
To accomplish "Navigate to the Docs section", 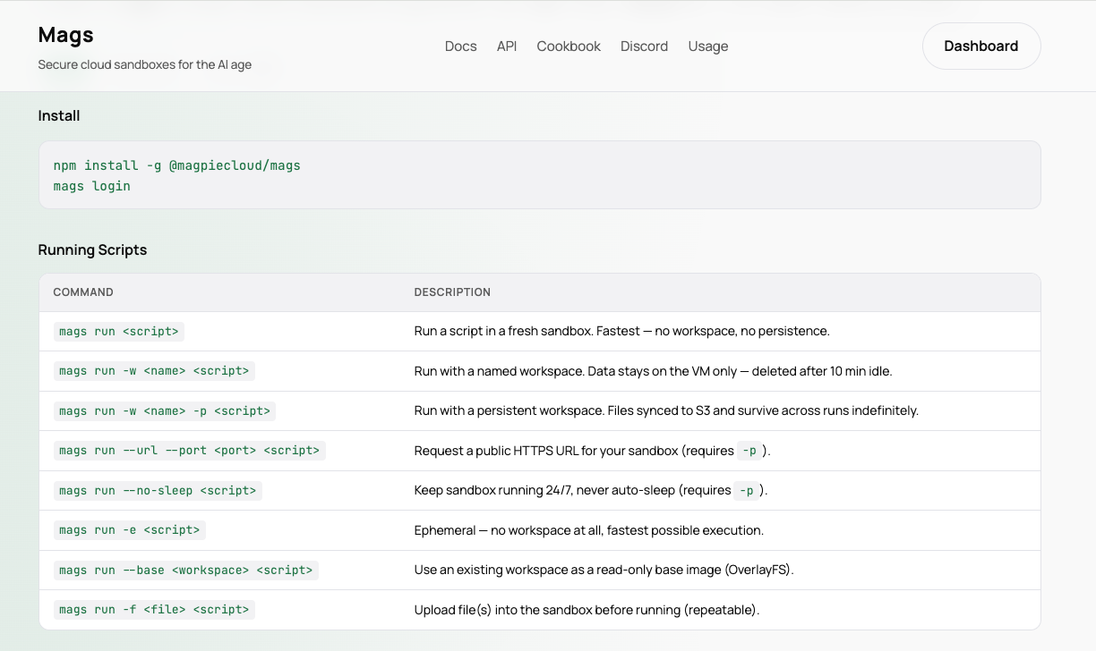I will tap(460, 46).
